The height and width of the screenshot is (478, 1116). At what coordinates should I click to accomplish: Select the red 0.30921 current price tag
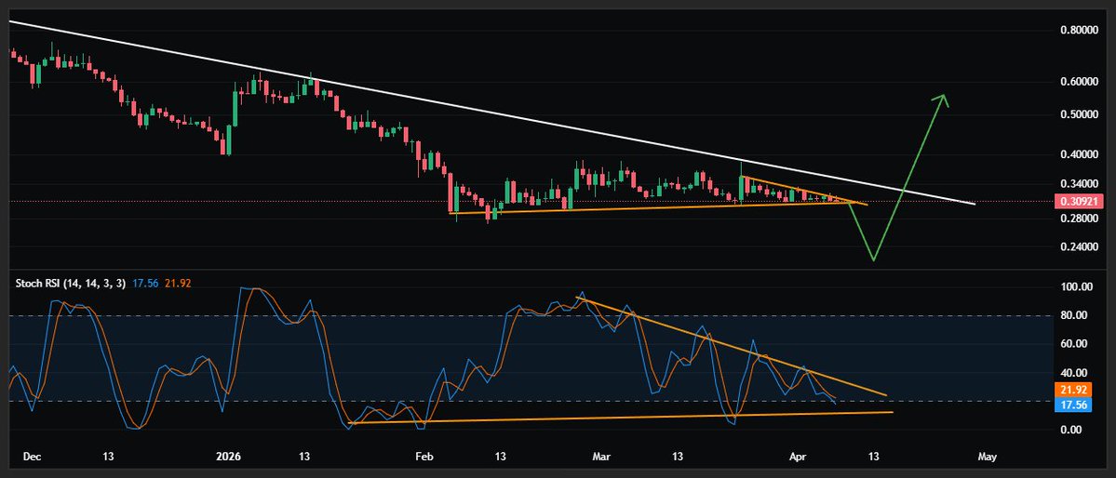[x=1078, y=201]
